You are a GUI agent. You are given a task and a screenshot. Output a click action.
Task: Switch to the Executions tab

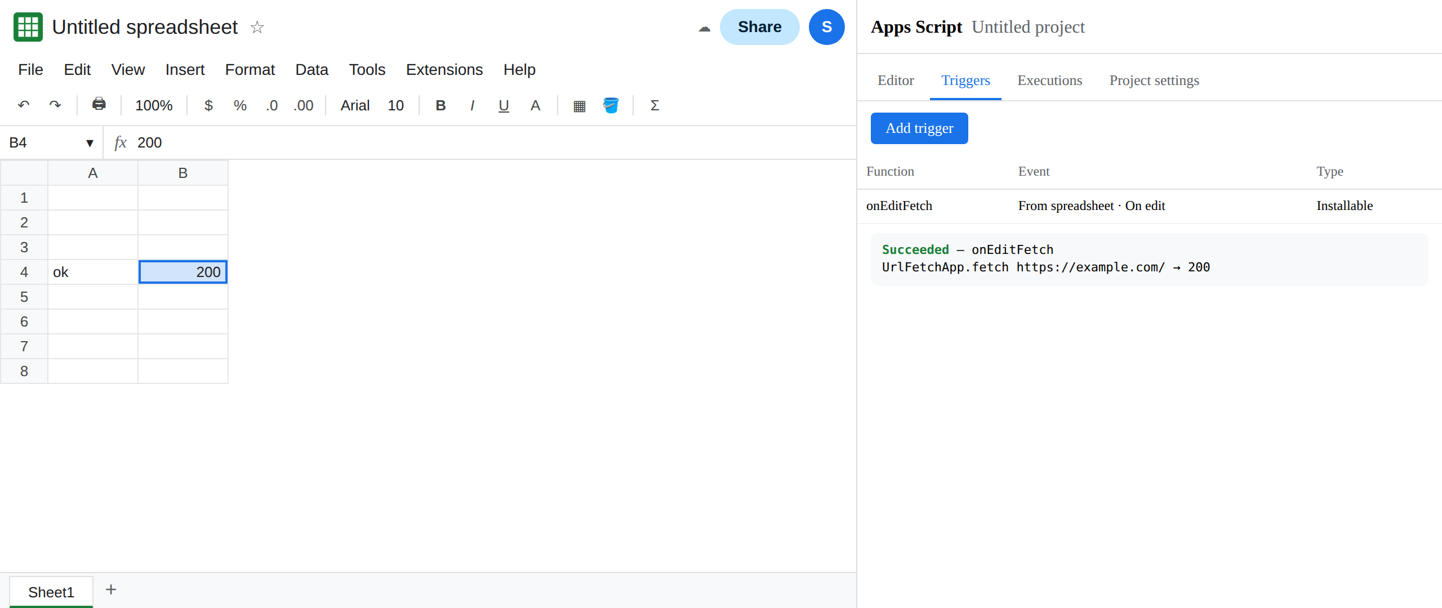tap(1049, 81)
